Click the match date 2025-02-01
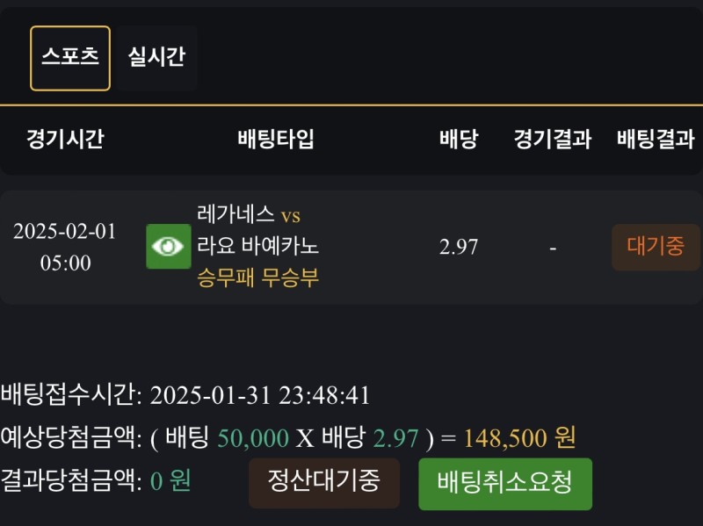Image resolution: width=703 pixels, height=526 pixels. click(x=65, y=233)
